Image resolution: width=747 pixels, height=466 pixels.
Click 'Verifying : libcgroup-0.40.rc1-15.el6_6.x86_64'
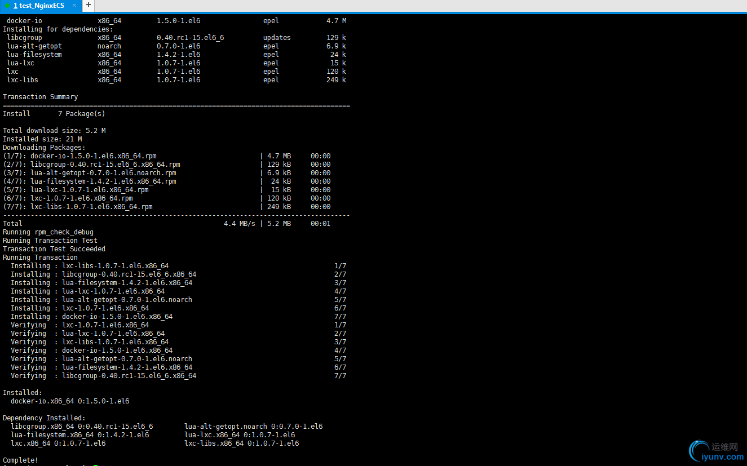[x=104, y=376]
